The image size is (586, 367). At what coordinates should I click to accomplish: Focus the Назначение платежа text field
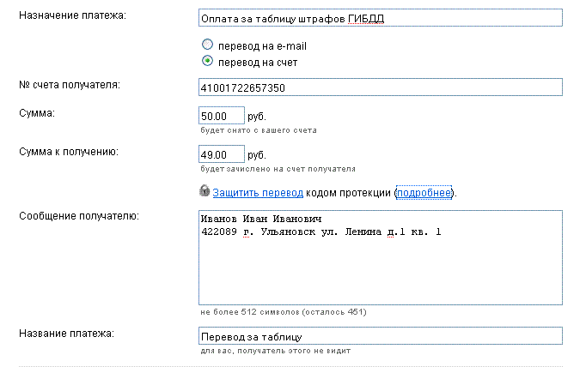coord(380,17)
